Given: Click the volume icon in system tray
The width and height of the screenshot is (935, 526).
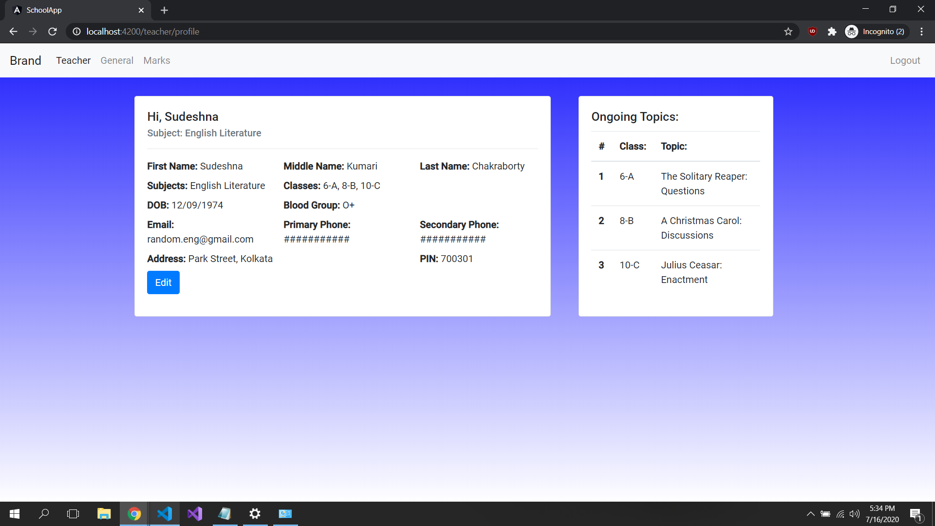Looking at the screenshot, I should click(x=856, y=514).
